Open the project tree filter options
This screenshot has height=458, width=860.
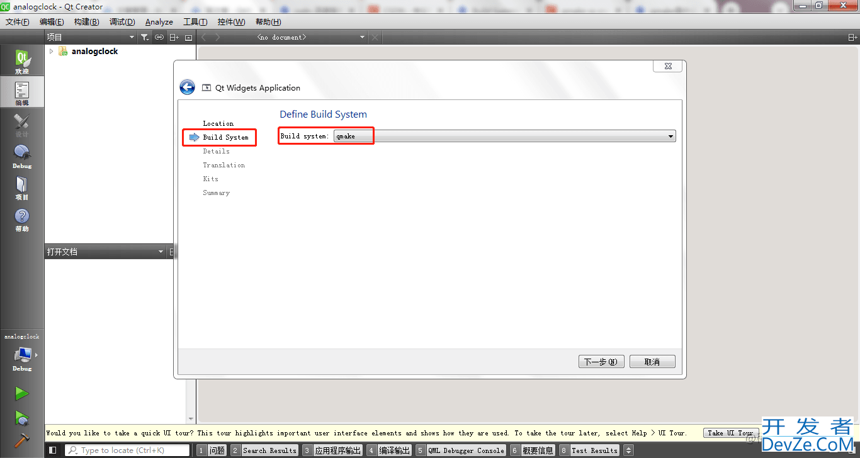tap(145, 37)
